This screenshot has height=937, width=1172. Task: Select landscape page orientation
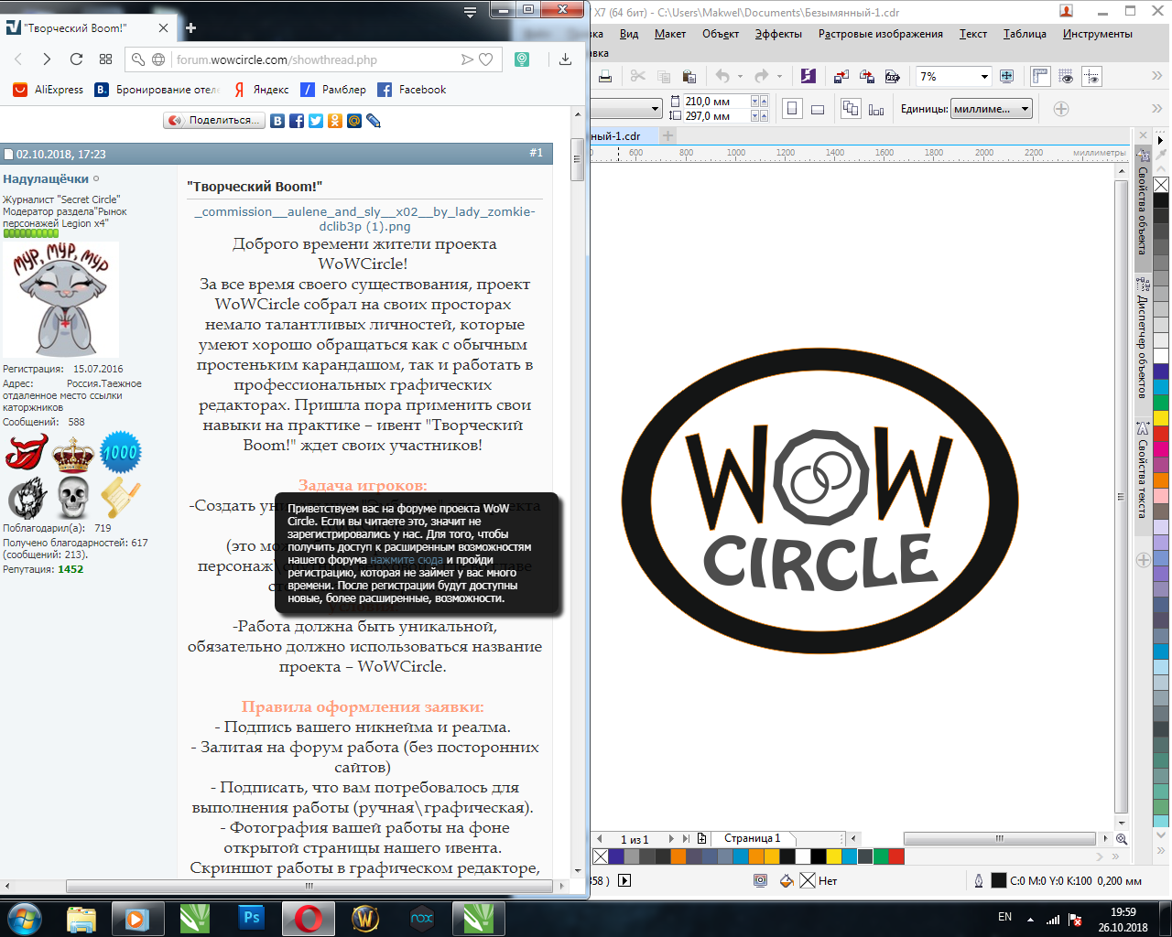tap(818, 109)
